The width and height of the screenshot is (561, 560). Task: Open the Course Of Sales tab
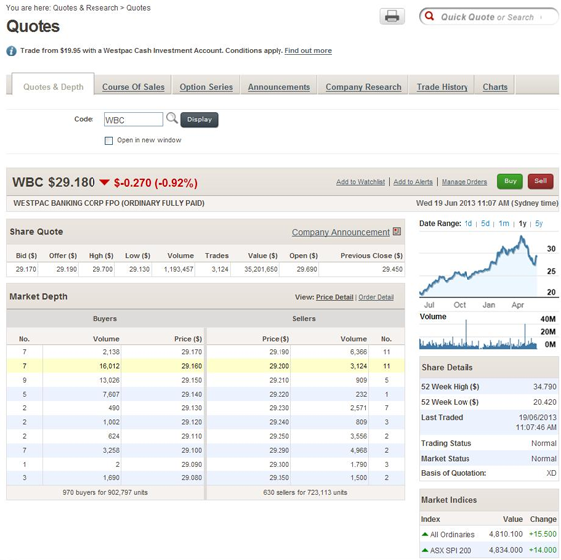click(133, 87)
